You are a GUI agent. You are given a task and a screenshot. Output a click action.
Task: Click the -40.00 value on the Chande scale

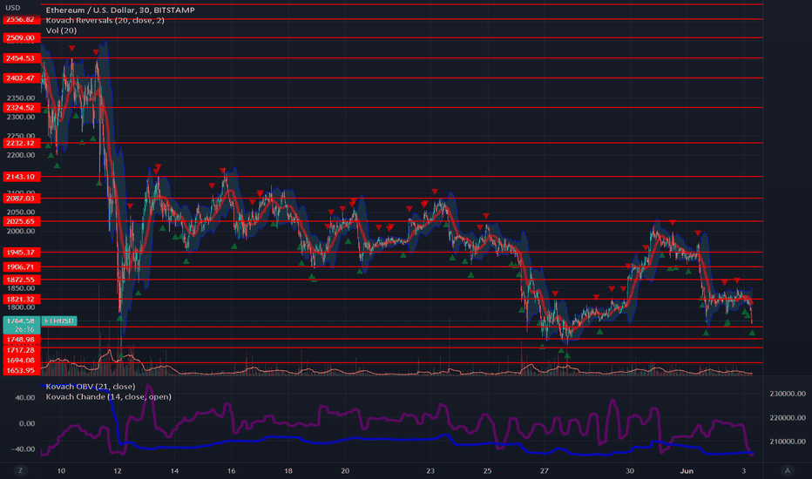[x=24, y=449]
